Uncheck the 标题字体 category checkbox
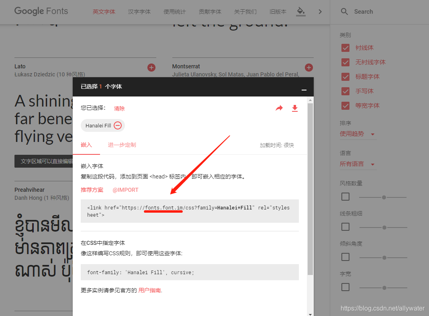 [x=345, y=77]
